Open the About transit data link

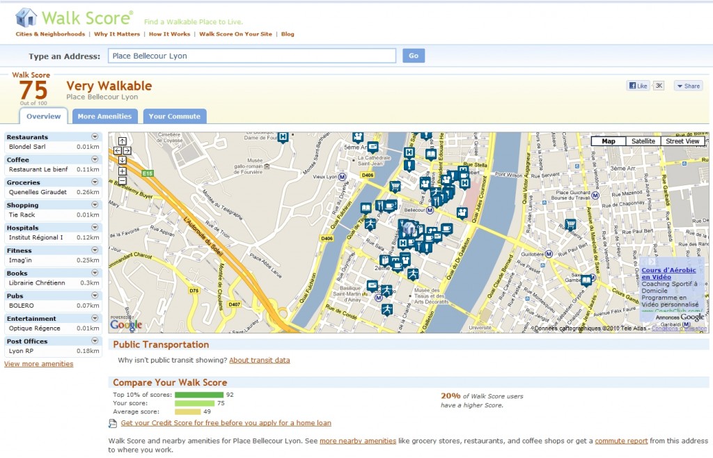coord(259,361)
